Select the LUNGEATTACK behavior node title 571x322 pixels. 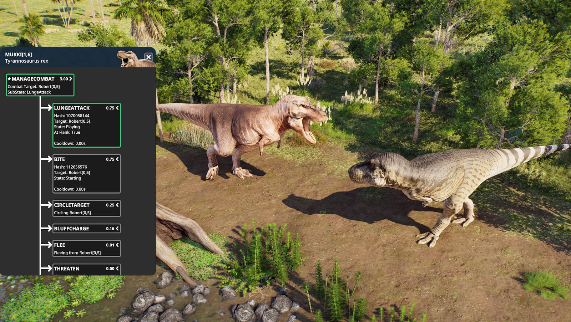(x=72, y=108)
